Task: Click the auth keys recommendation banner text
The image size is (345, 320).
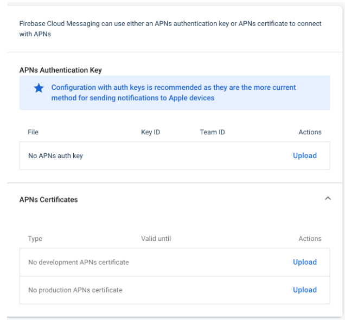Action: point(174,93)
